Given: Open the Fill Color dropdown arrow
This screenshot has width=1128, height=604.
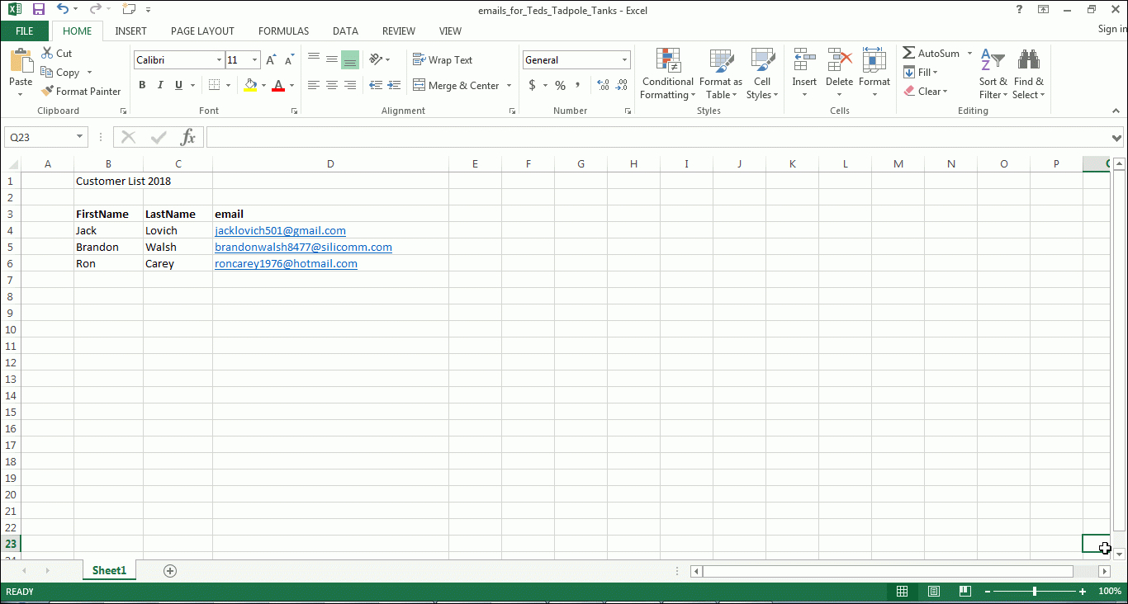Looking at the screenshot, I should coord(263,85).
